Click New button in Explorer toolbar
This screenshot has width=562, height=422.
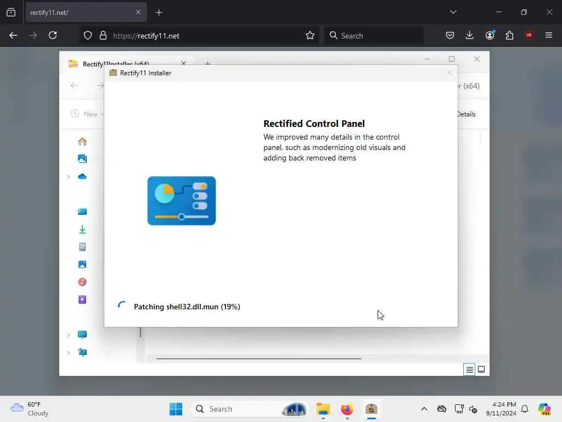click(x=87, y=114)
